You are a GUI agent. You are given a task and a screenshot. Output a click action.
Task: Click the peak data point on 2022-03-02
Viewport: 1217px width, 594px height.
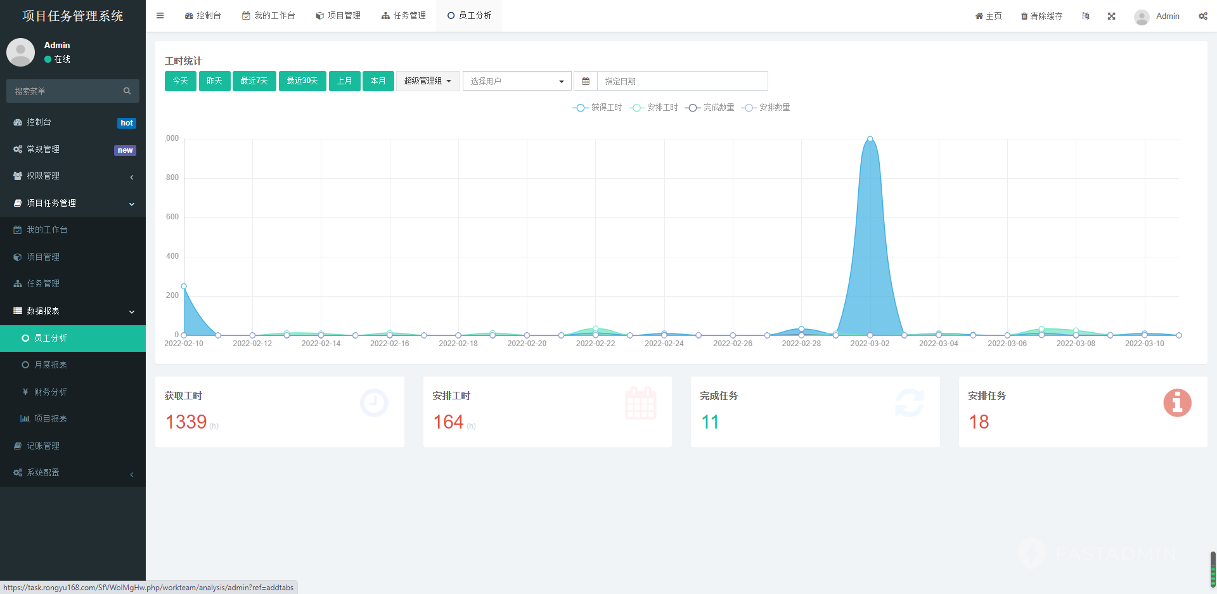click(870, 139)
